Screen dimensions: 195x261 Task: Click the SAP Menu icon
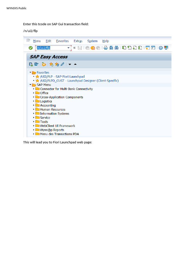[x=37, y=64]
